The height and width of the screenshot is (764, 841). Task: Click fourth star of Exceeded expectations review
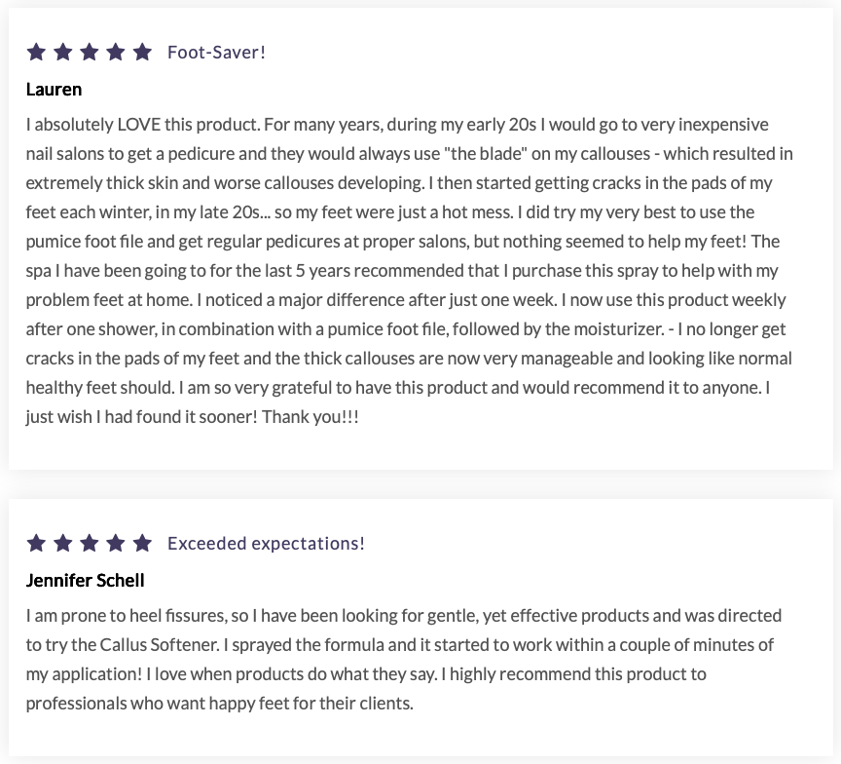click(116, 543)
